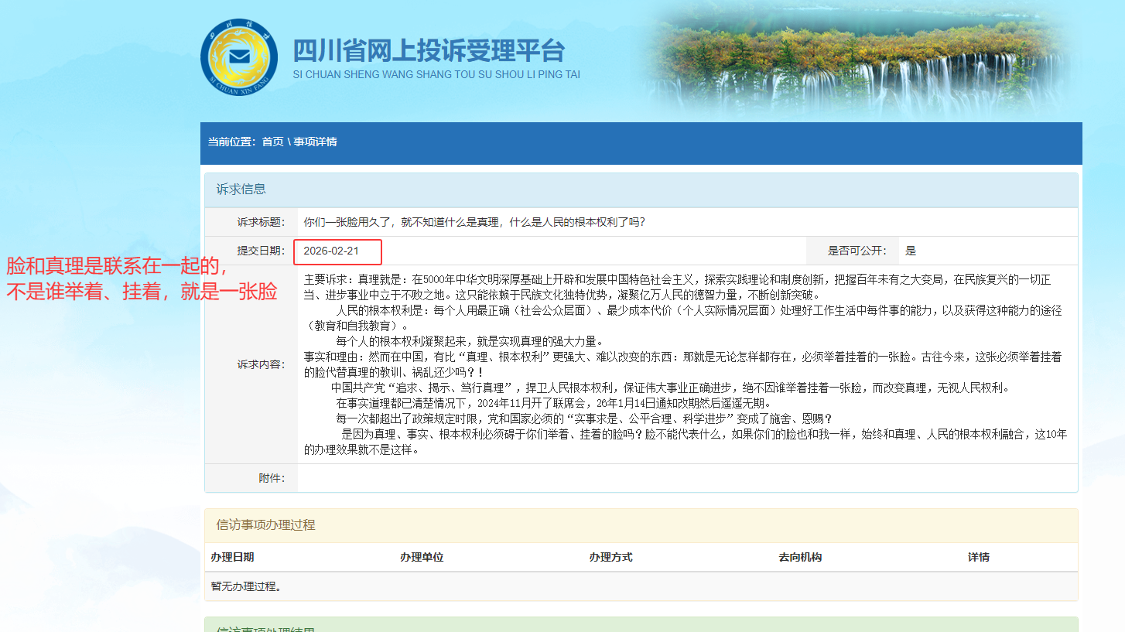Click the 信访事项办理过程 section header
The width and height of the screenshot is (1125, 632).
(x=265, y=525)
